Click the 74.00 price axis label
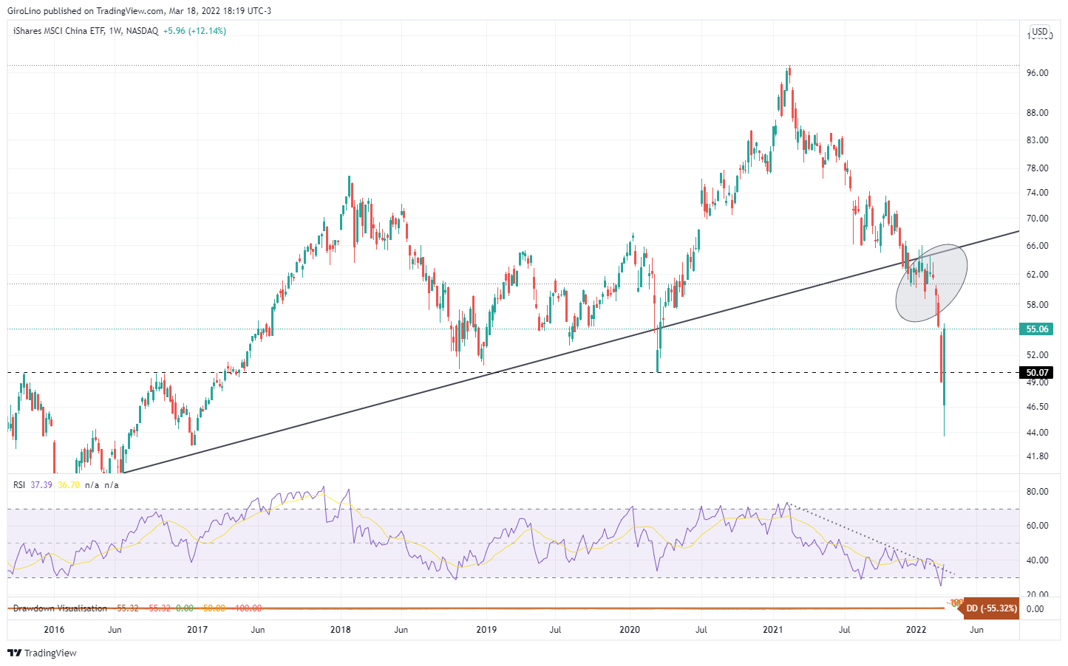Screen dimensions: 1068x666 click(x=1038, y=193)
